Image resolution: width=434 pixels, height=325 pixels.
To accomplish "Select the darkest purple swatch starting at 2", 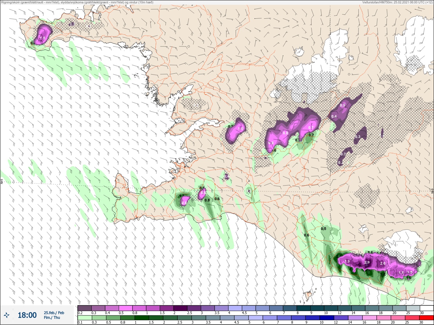I will (181, 308).
